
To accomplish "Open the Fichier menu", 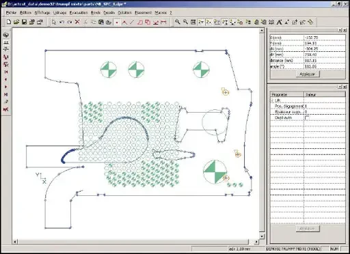I will (11, 12).
